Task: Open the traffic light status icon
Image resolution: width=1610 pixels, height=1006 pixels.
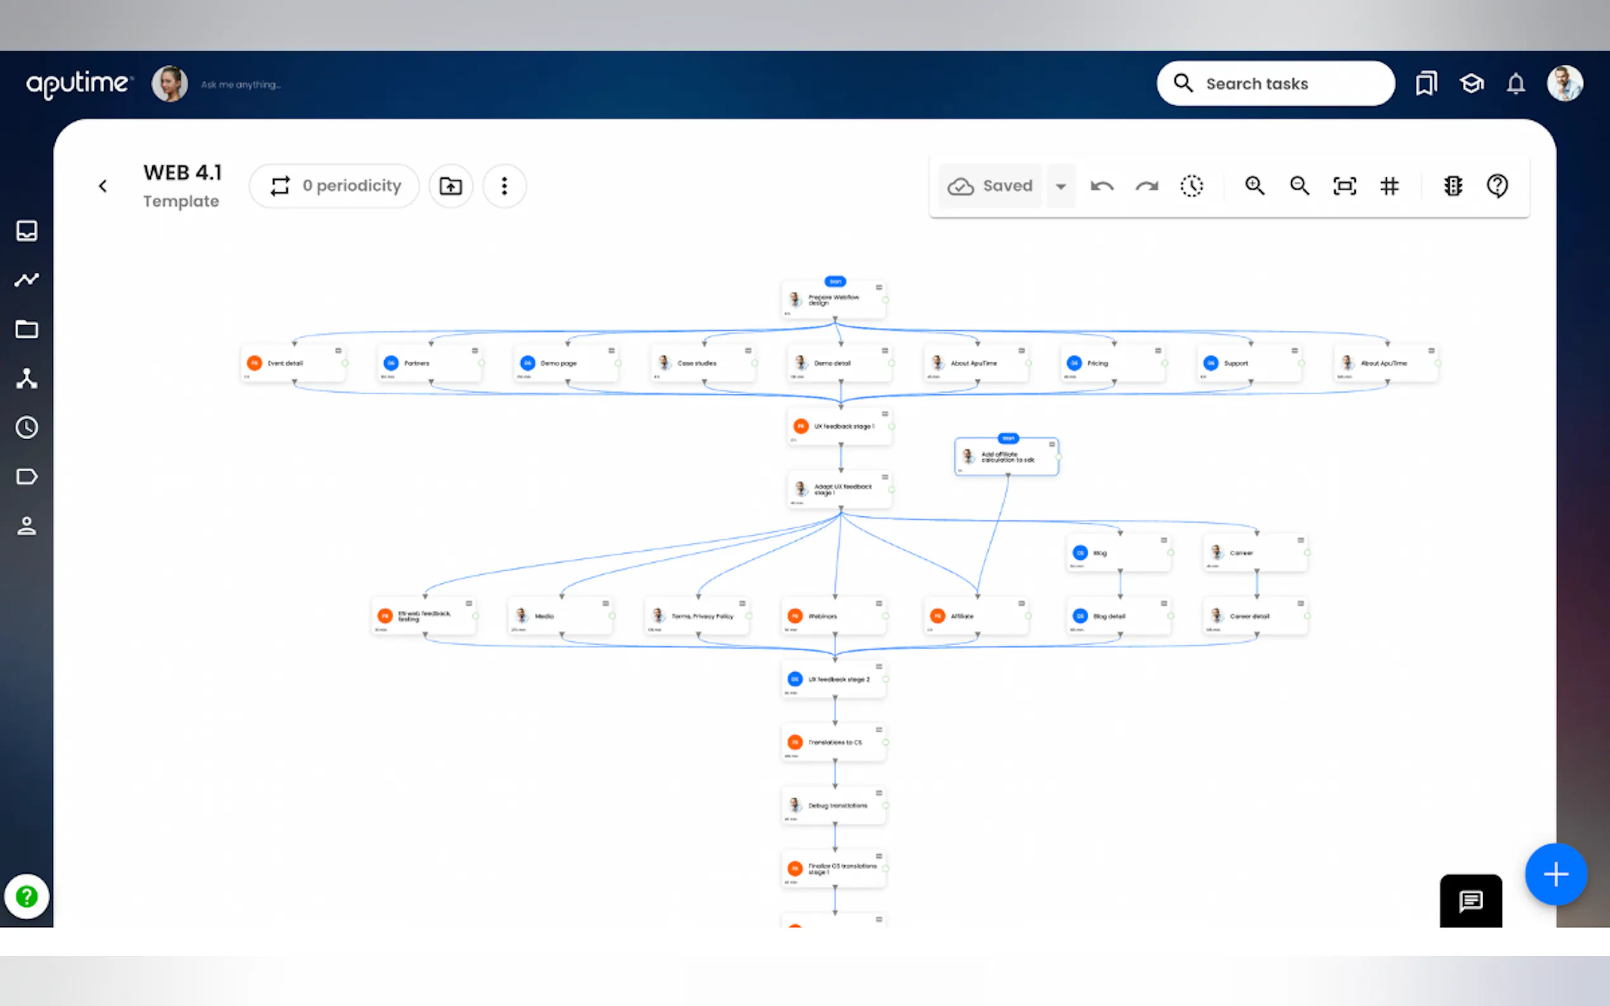Action: (1453, 186)
